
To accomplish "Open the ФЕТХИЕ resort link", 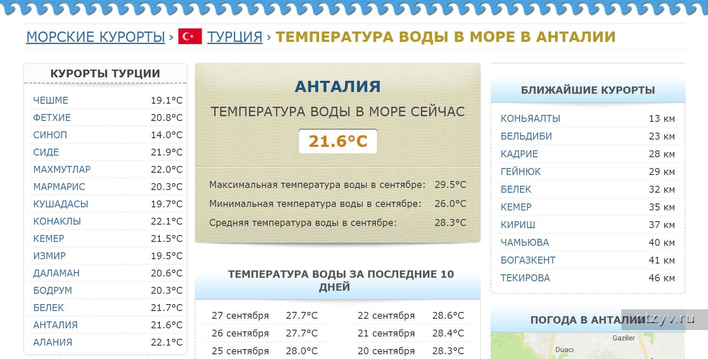I will [52, 118].
